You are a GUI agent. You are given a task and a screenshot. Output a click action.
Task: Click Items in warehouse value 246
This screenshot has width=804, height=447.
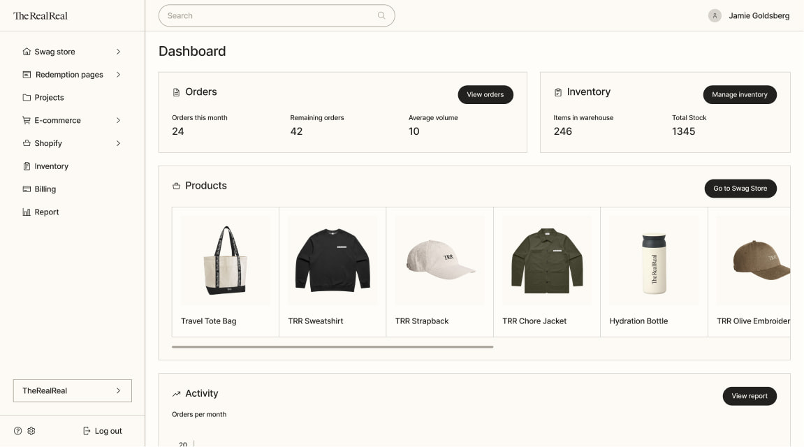point(562,132)
